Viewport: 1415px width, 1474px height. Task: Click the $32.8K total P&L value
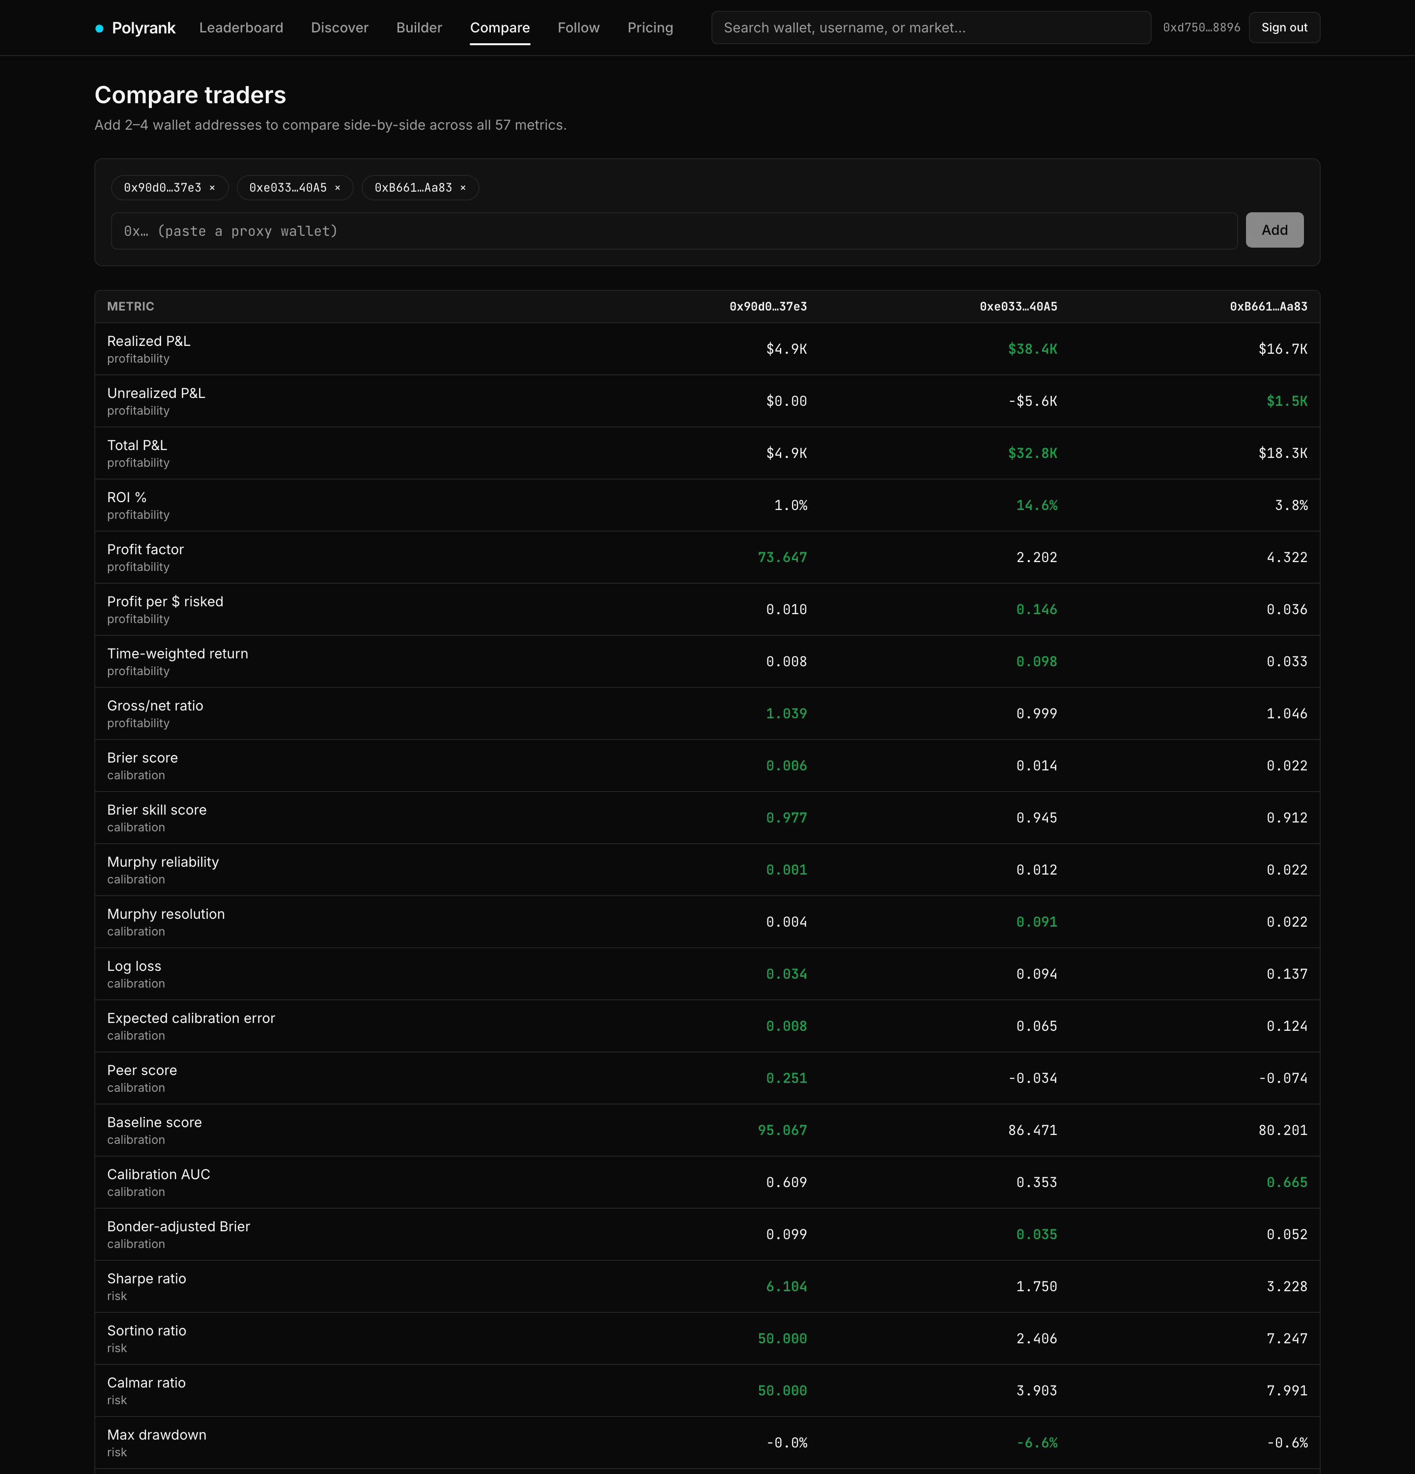pyautogui.click(x=1032, y=454)
